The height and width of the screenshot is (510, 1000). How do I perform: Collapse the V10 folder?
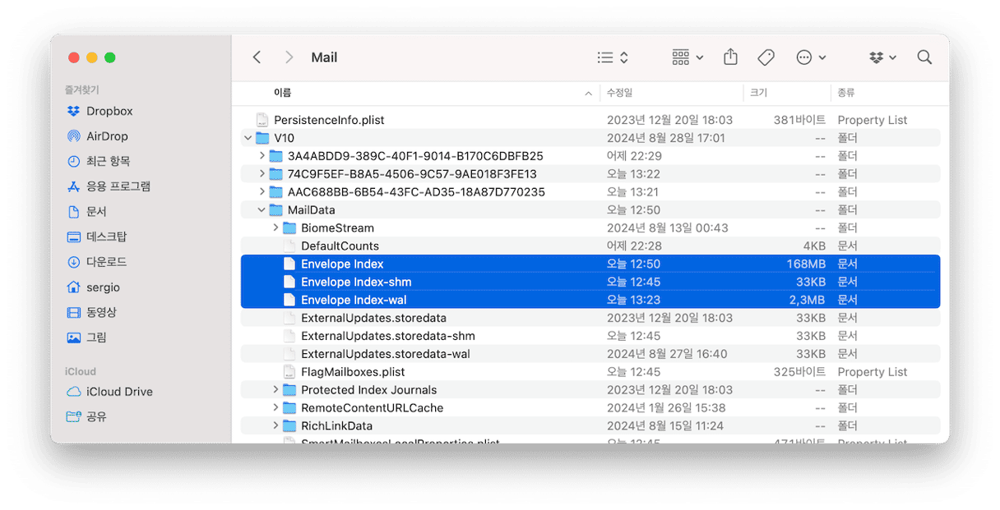pyautogui.click(x=248, y=138)
